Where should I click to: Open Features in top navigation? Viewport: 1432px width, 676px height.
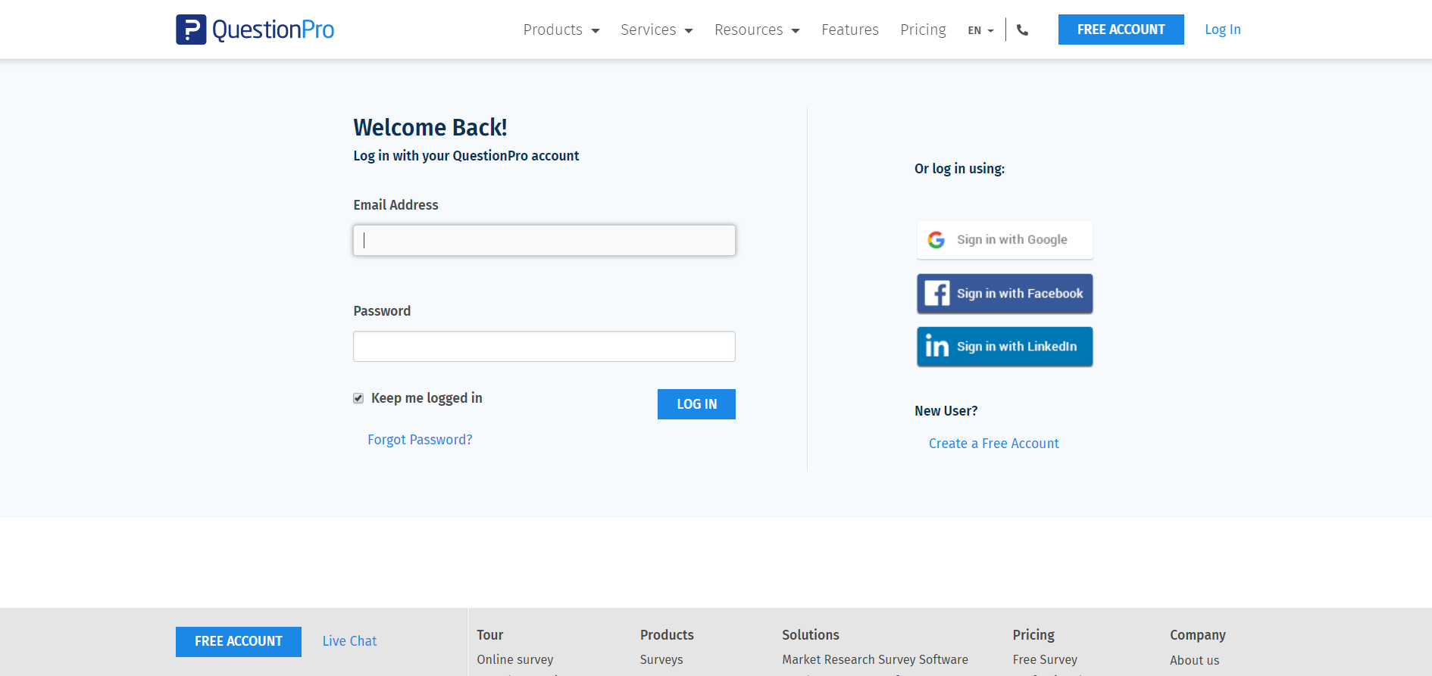click(850, 30)
